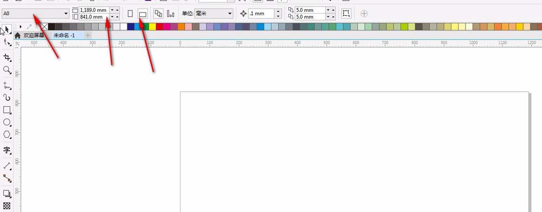Select the Transparency checkerboard tool
Screen dimensions: 542x212
[x=7, y=206]
